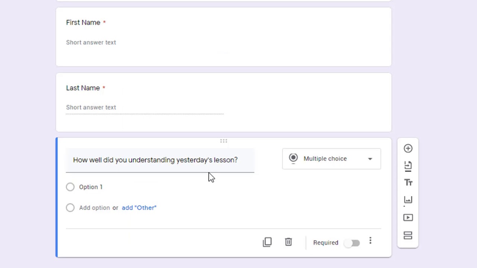Viewport: 477px width, 268px height.
Task: Click the Add option text
Action: pyautogui.click(x=94, y=208)
